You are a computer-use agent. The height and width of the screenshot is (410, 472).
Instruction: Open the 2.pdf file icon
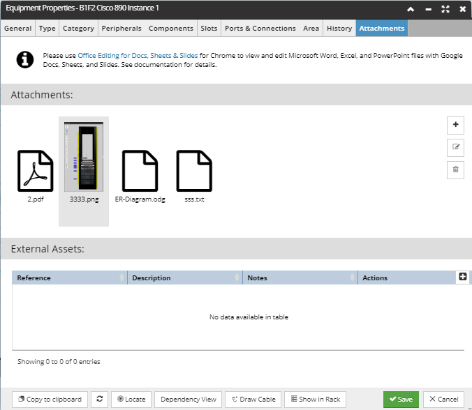pos(36,171)
